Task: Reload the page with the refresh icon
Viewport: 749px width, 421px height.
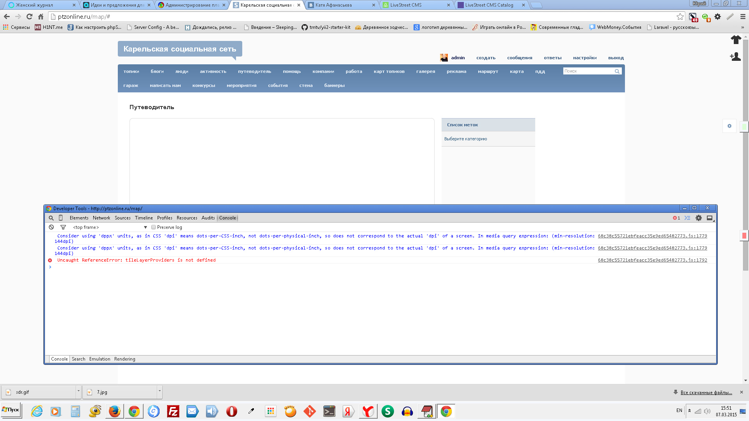Action: [29, 16]
